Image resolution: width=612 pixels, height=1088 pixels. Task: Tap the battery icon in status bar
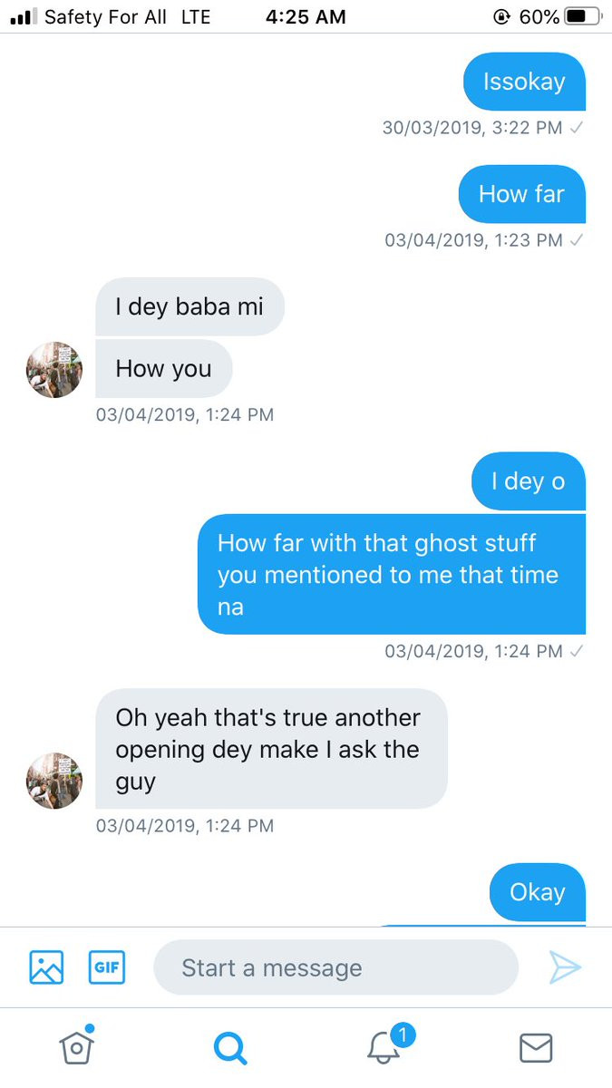coord(582,16)
